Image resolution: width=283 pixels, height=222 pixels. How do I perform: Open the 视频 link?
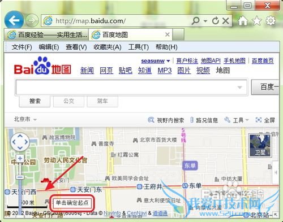point(203,71)
